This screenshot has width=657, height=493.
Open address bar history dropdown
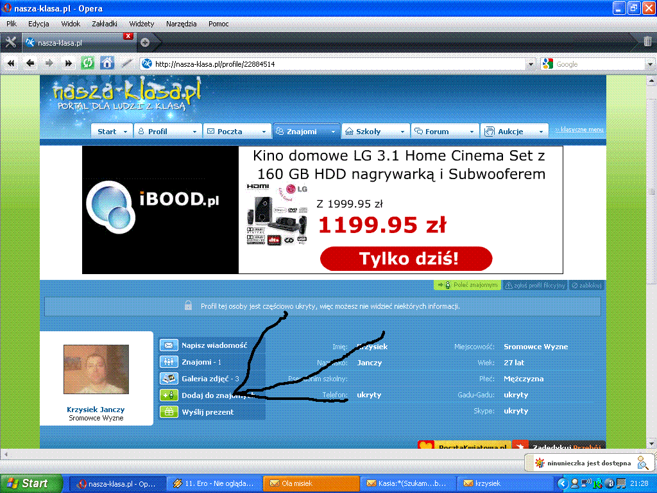pos(531,64)
